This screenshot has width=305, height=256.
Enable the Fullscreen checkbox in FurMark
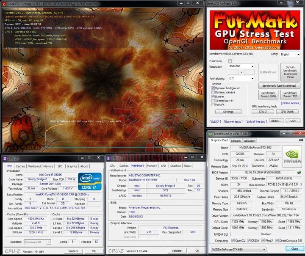[230, 61]
